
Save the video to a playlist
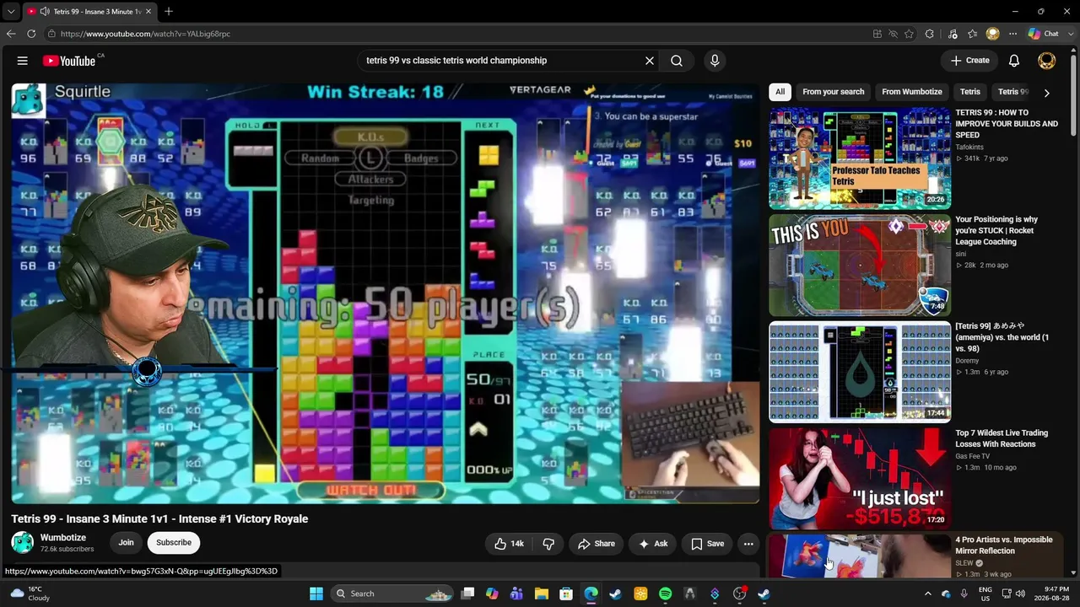[708, 544]
